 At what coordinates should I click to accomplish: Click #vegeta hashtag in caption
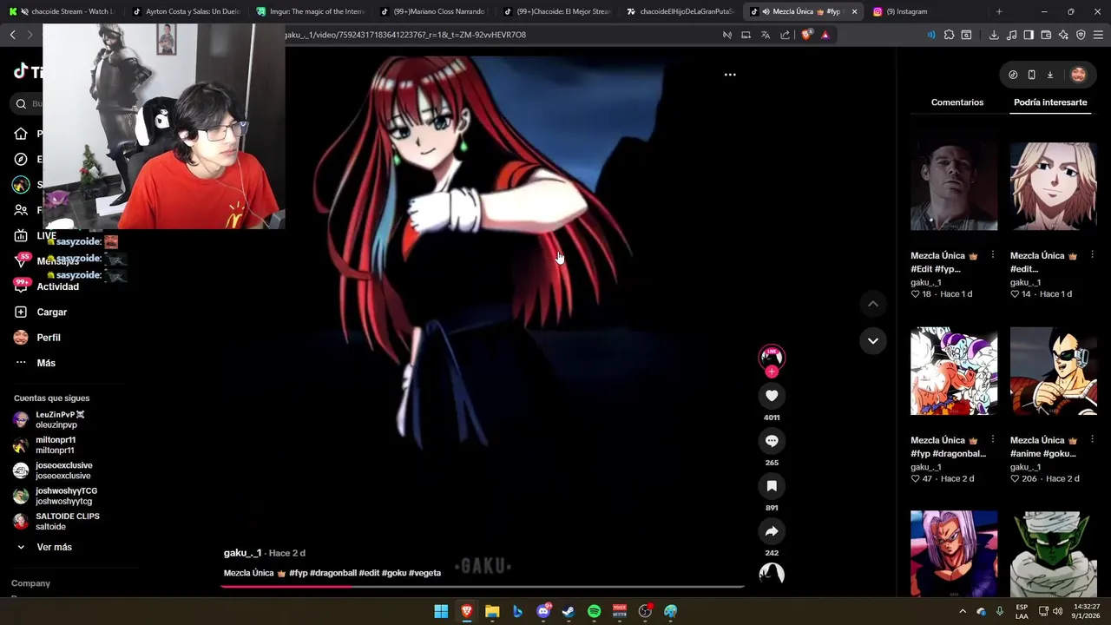pos(424,573)
